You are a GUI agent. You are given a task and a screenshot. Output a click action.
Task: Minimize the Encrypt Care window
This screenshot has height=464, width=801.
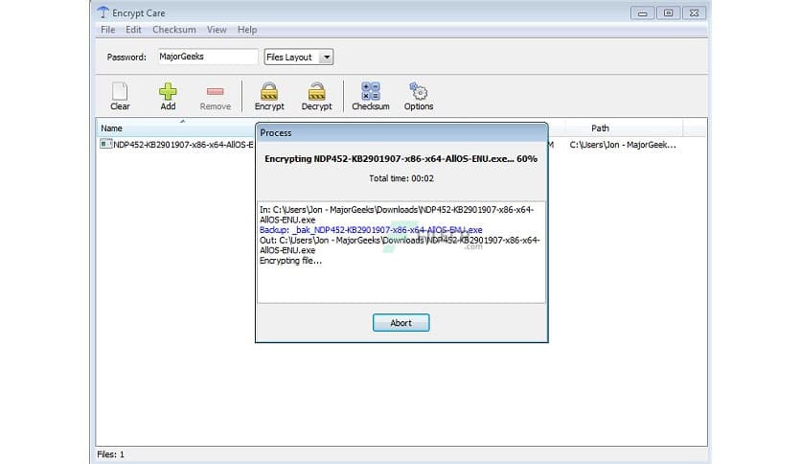[x=643, y=13]
